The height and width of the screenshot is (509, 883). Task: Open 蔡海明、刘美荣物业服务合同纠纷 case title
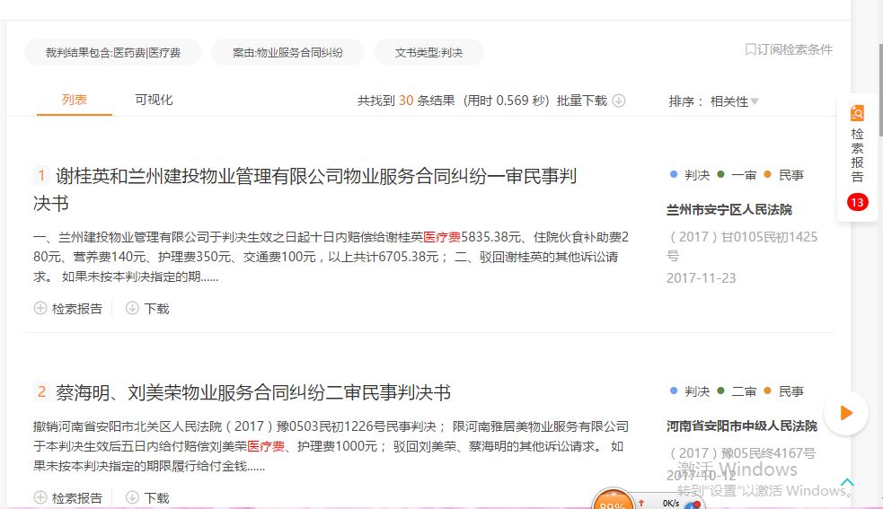[252, 392]
